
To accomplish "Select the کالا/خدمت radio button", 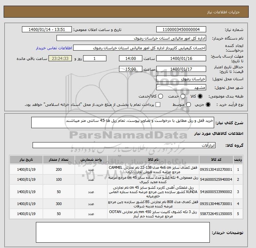I will pyautogui.click(x=161, y=96).
